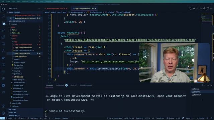This screenshot has width=214, height=120.
Task: Expand the home-e2e folder
Action: pyautogui.click(x=16, y=33)
